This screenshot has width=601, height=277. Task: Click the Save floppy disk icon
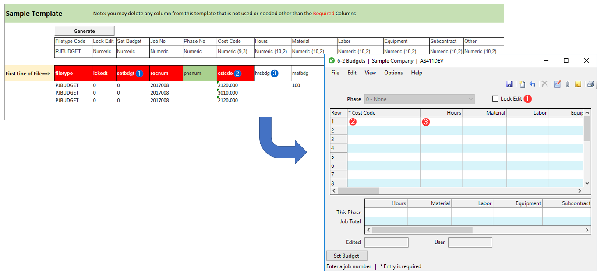509,84
